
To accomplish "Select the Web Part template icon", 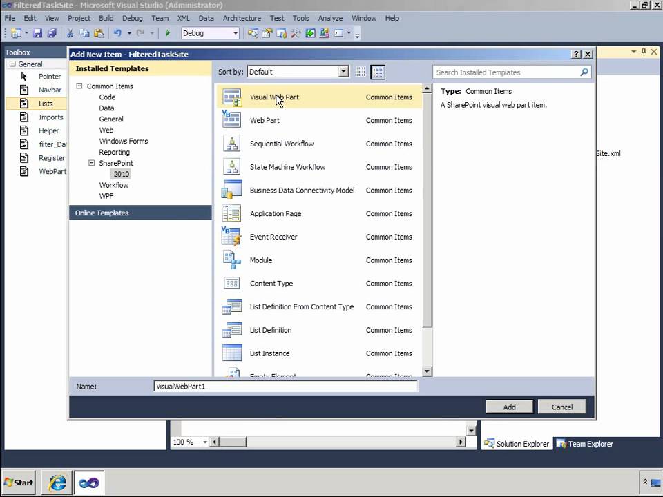I will [x=232, y=120].
